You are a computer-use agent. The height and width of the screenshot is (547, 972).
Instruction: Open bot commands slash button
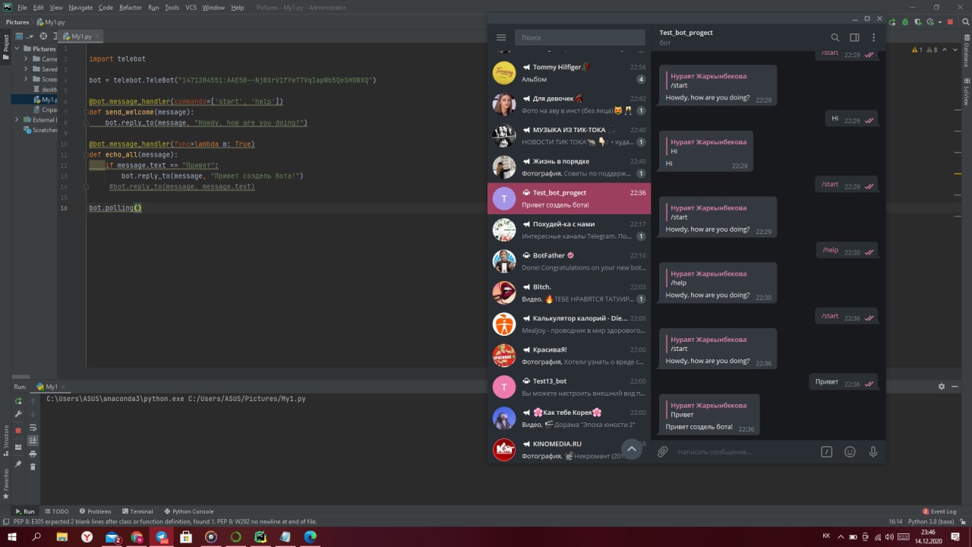click(x=826, y=451)
